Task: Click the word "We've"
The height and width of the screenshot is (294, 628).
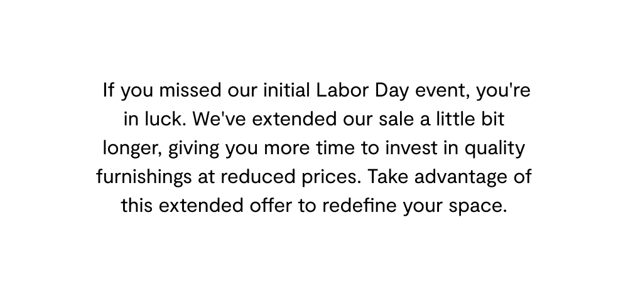Action: (x=219, y=119)
